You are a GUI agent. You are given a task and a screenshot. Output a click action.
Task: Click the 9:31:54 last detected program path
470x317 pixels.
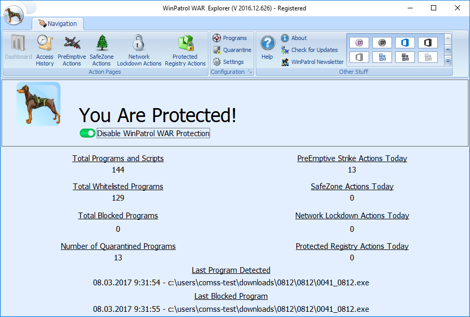pyautogui.click(x=231, y=283)
